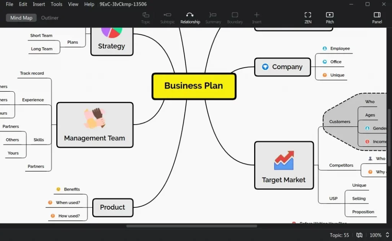Switch to the Mind Map tab

(21, 18)
